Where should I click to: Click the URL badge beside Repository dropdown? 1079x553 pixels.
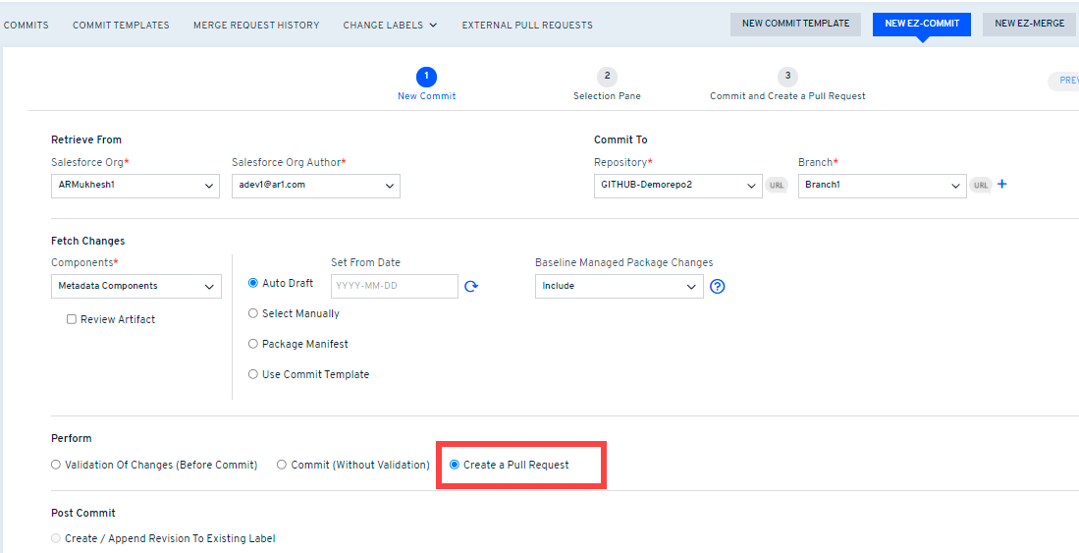click(777, 185)
